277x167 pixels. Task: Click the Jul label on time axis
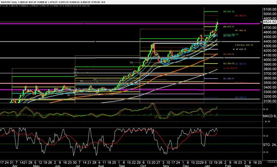point(78,166)
